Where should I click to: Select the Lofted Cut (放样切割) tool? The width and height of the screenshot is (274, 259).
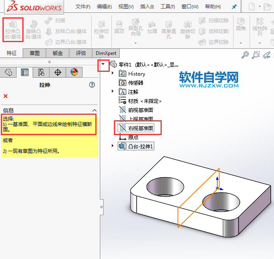214,31
